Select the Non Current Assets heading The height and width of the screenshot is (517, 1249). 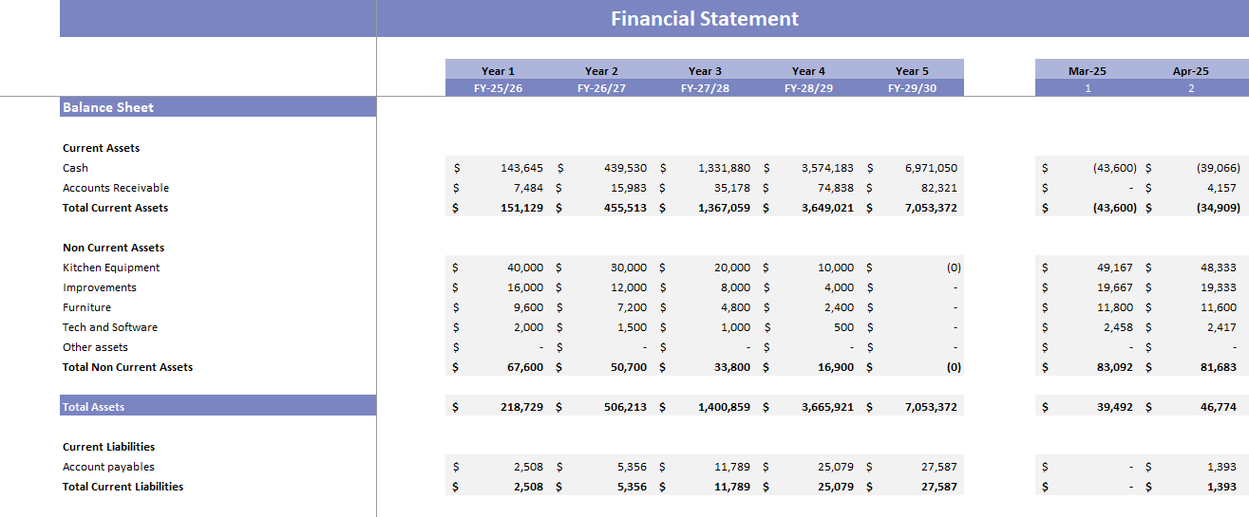[x=114, y=248]
